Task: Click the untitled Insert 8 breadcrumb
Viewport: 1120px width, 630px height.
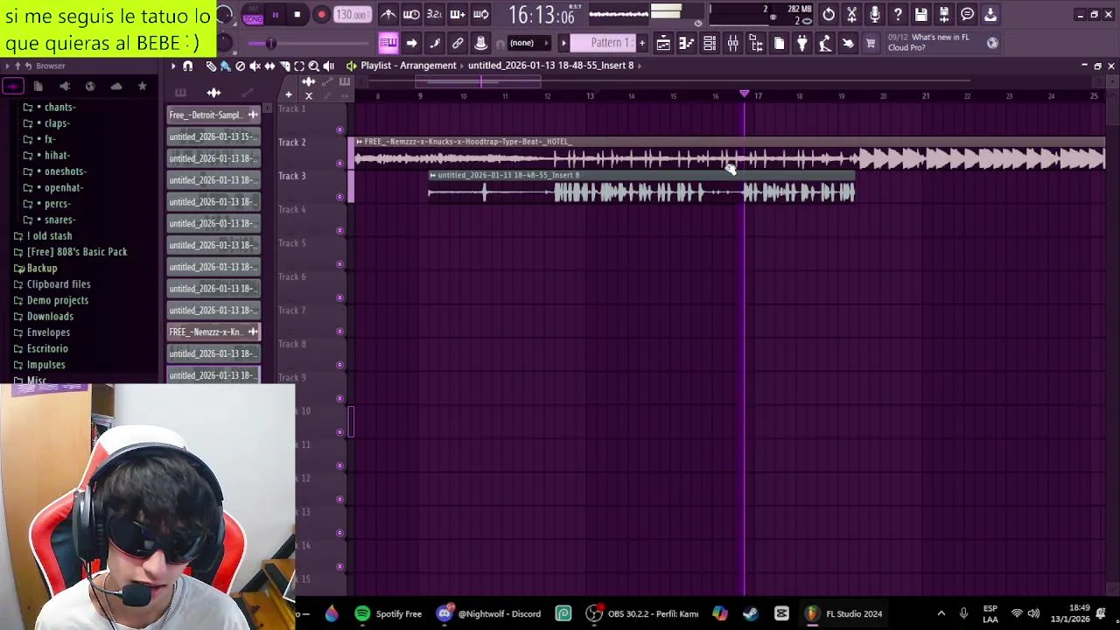Action: 550,66
